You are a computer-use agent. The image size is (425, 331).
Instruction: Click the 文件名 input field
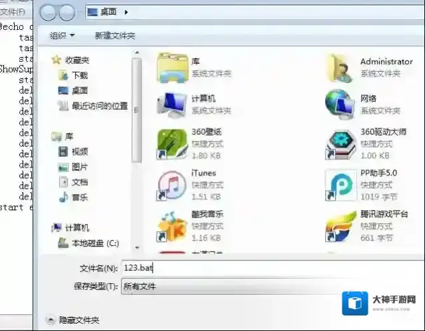point(273,268)
